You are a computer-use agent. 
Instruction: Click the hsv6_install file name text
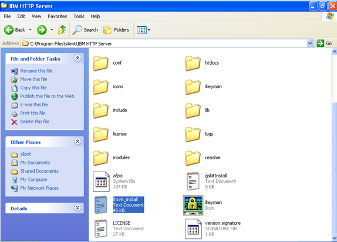point(126,199)
